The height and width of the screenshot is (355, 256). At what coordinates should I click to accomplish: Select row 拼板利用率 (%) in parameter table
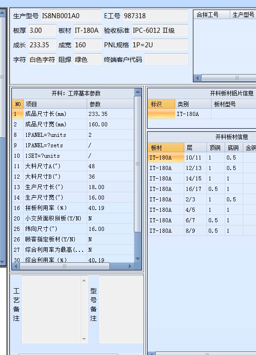(73, 208)
